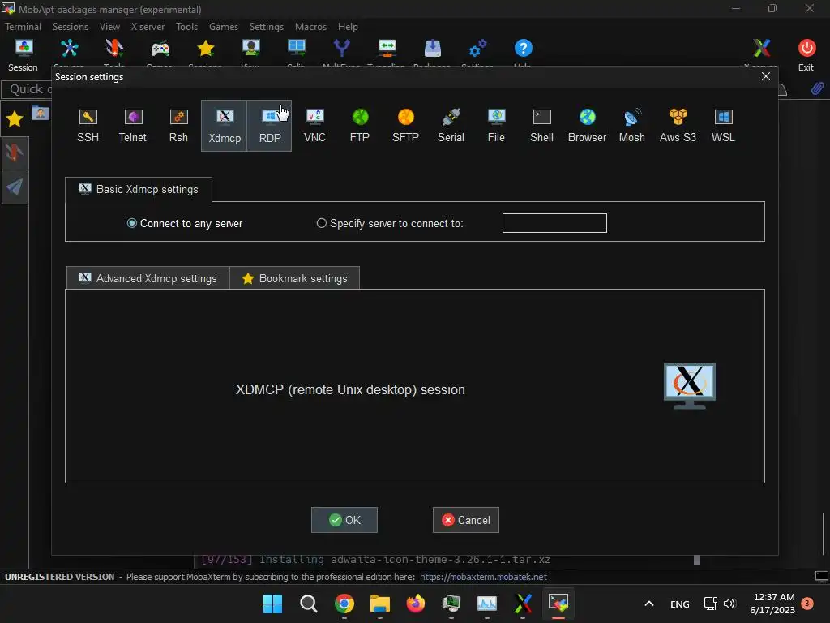830x623 pixels.
Task: Open the mobaxterm.mobatek.net link
Action: point(483,577)
